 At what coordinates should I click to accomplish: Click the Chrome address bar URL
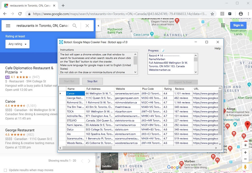pyautogui.click(x=120, y=14)
